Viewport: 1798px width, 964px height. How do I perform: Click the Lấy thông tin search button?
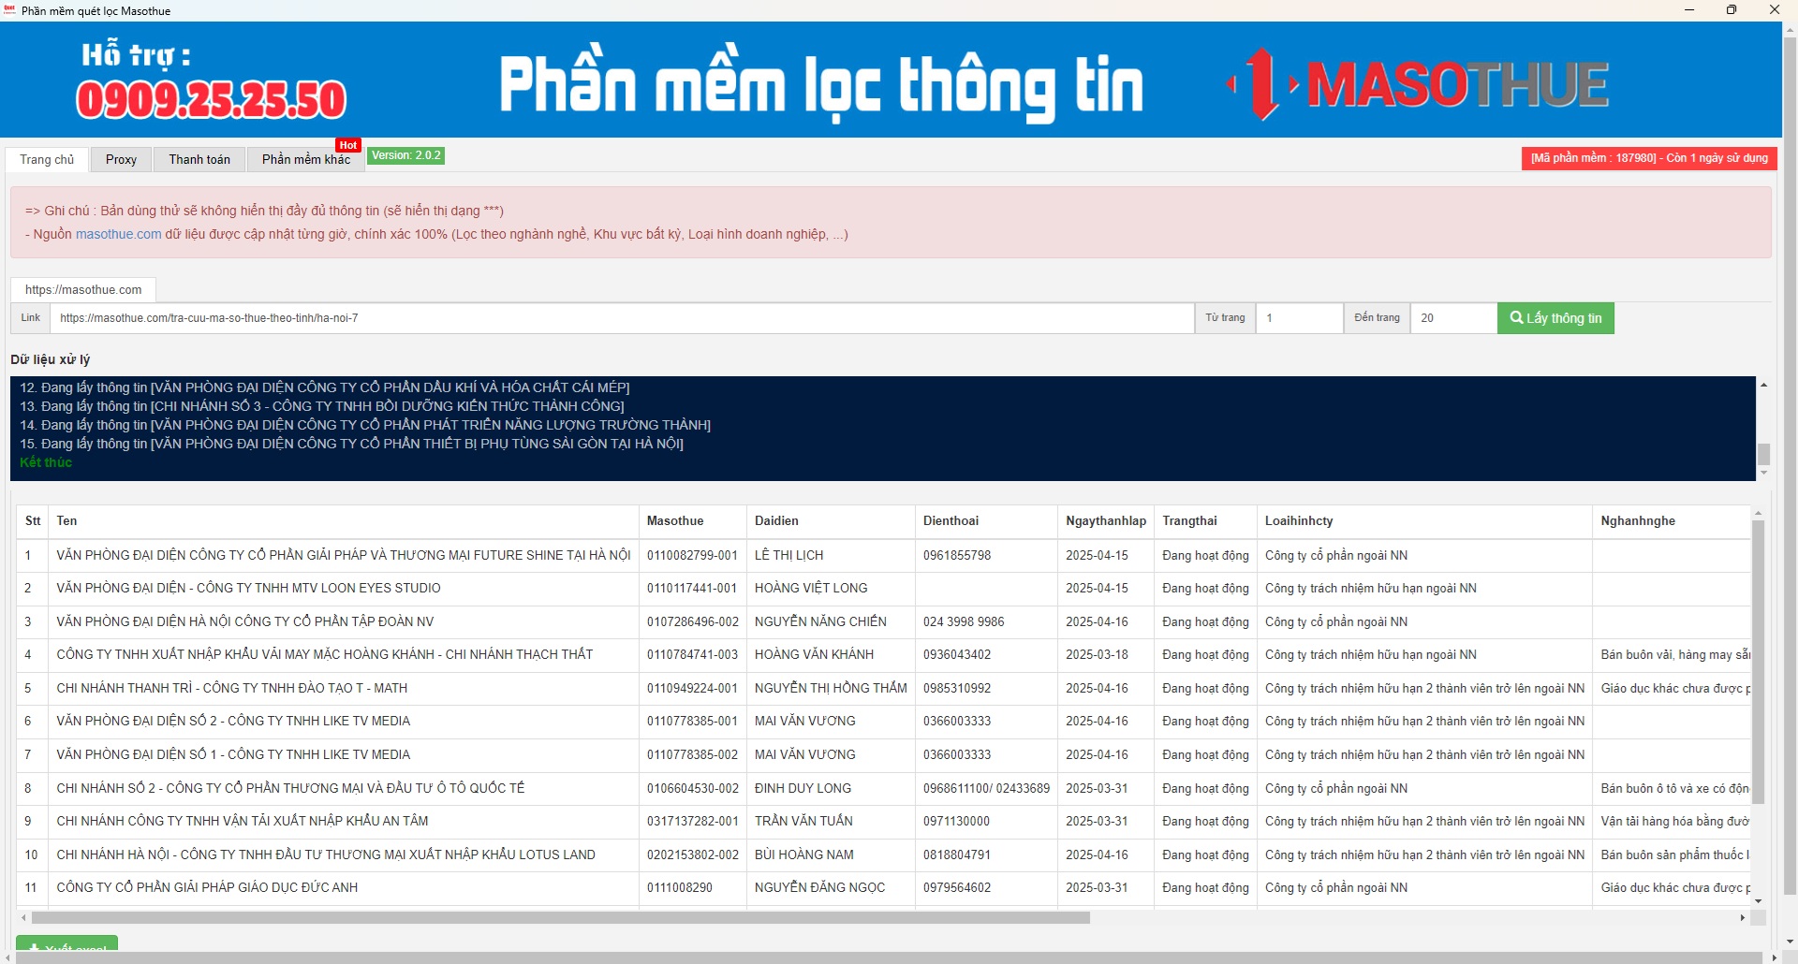pos(1555,318)
